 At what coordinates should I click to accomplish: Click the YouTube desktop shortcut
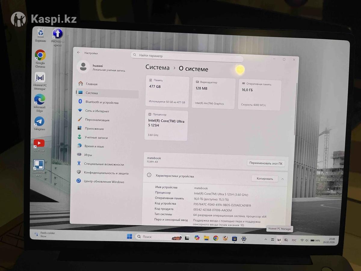click(39, 144)
